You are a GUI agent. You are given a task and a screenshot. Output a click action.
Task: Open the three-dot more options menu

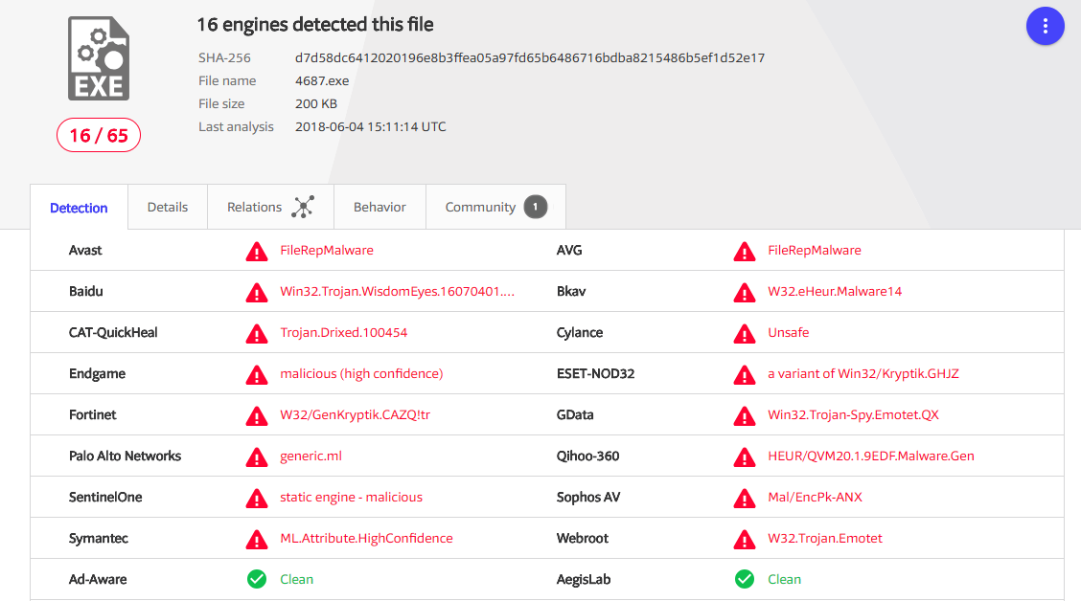[1046, 26]
